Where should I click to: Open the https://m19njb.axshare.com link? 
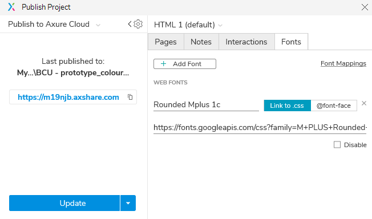pos(68,97)
